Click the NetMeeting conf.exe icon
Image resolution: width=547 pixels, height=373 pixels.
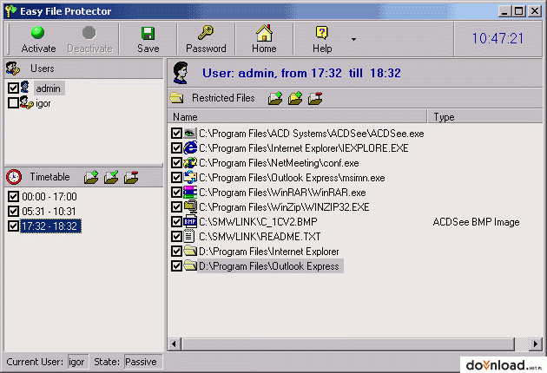[190, 162]
